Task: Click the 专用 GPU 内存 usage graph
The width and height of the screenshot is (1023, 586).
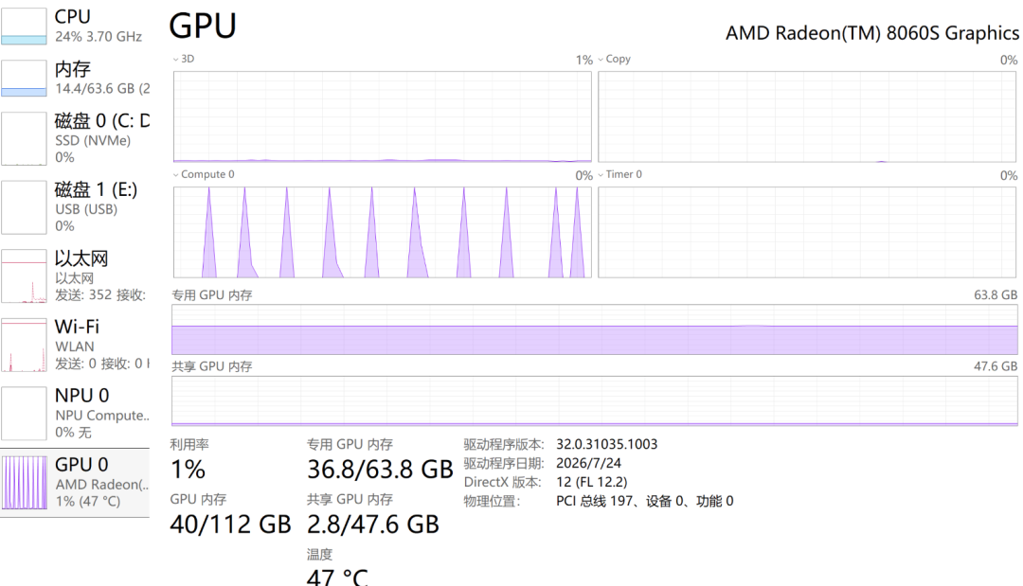Action: click(594, 329)
